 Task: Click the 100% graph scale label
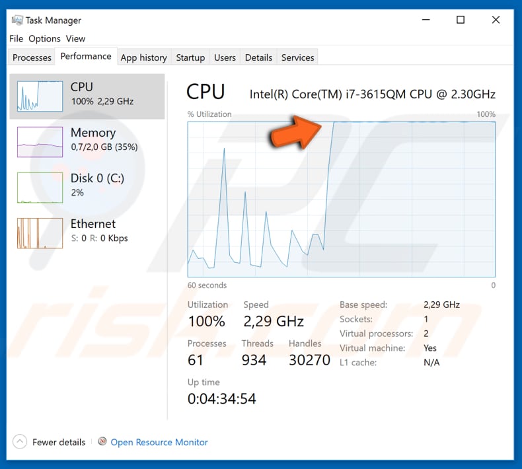coord(486,114)
